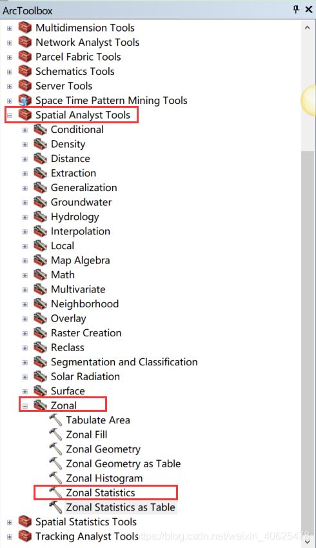
Task: Click the Space Time Pattern Mining toolbox icon
Action: coord(25,100)
